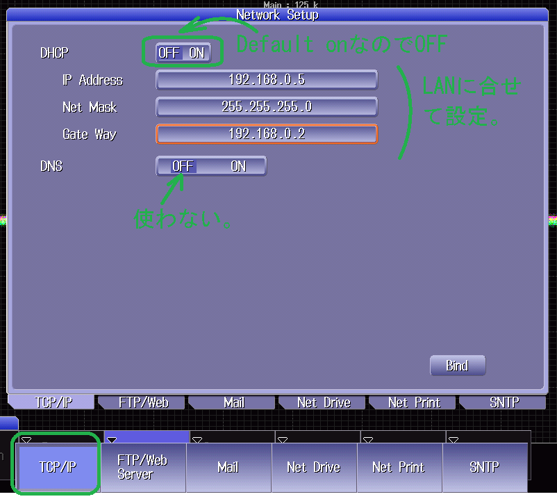Click the Gate Way field 192.168.0.2
The height and width of the screenshot is (499, 557).
267,134
